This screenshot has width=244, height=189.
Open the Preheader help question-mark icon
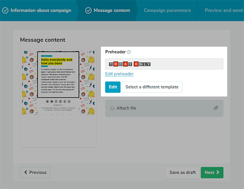click(x=129, y=52)
